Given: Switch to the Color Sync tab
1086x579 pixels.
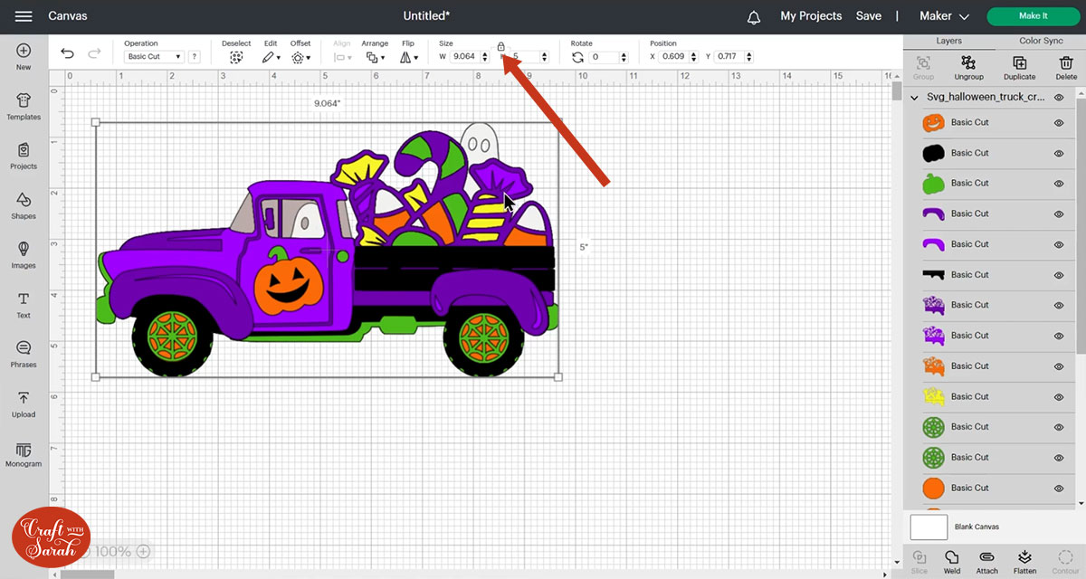Looking at the screenshot, I should click(x=1041, y=41).
